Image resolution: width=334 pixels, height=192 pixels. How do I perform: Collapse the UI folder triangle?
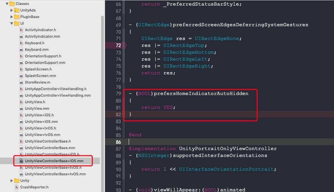(12, 23)
